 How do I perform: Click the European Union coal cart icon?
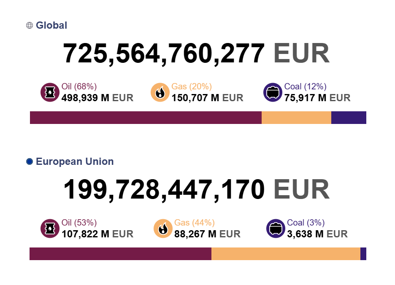click(x=276, y=229)
